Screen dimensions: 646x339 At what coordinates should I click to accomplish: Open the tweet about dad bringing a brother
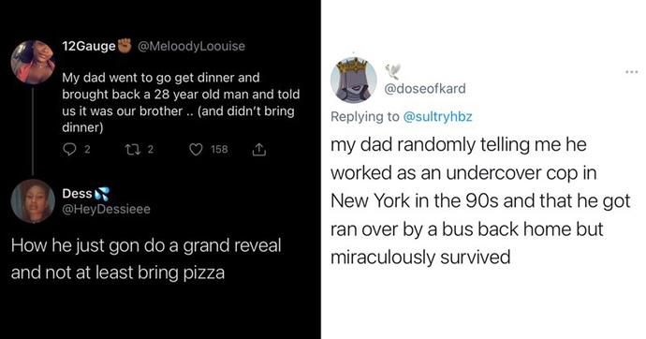point(181,103)
